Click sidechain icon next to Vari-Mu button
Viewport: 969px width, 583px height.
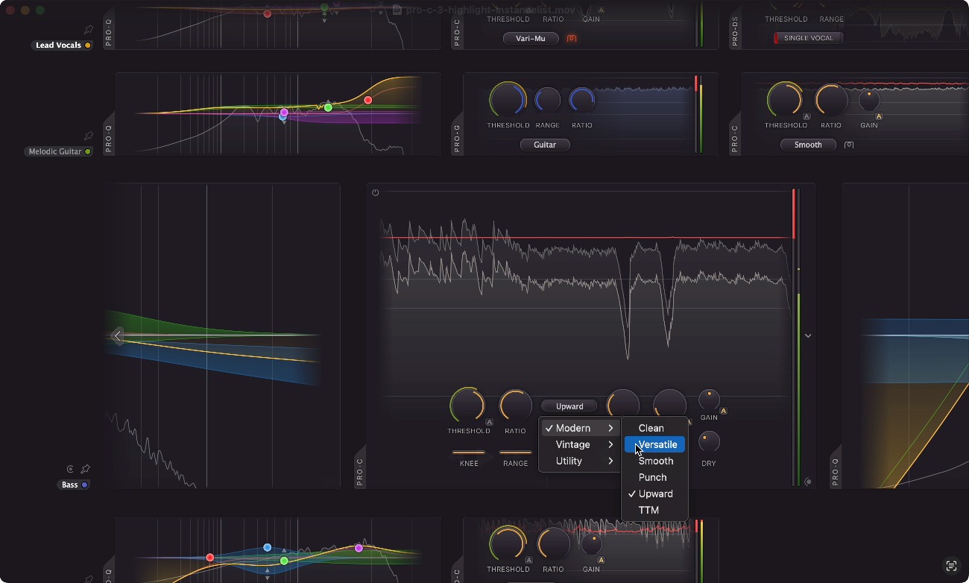(572, 38)
